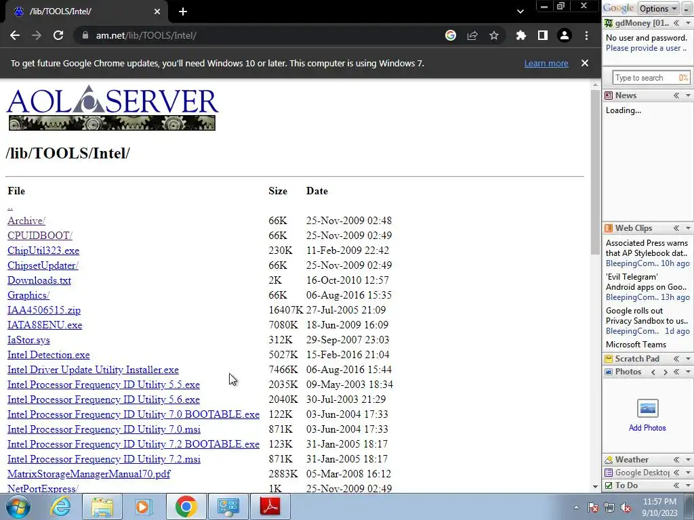Expand the Web Clips gadget double-arrow

click(676, 228)
